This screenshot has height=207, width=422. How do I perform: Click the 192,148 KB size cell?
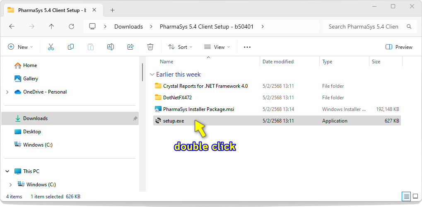pos(387,109)
